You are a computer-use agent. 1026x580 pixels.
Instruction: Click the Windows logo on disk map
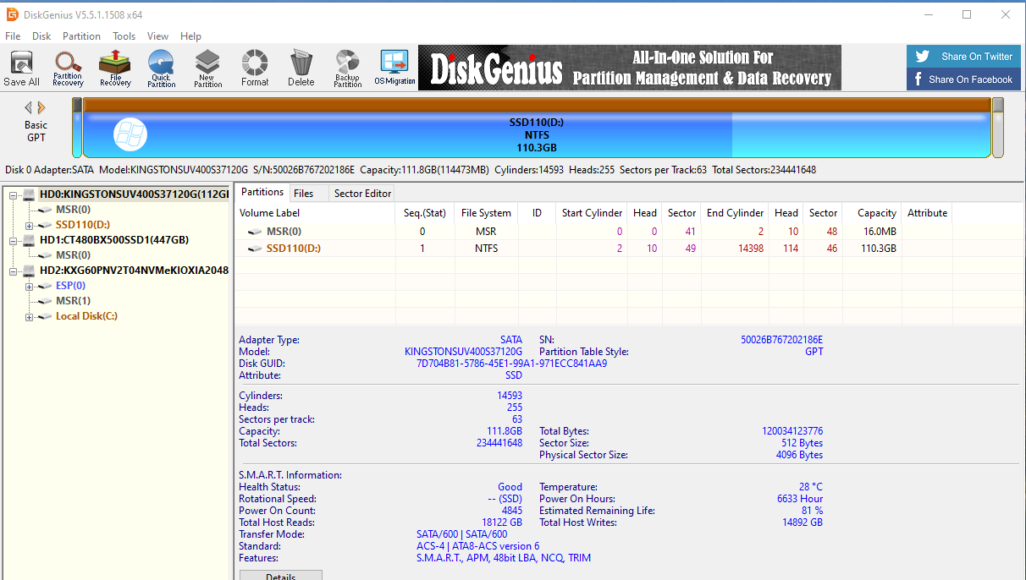(x=130, y=134)
